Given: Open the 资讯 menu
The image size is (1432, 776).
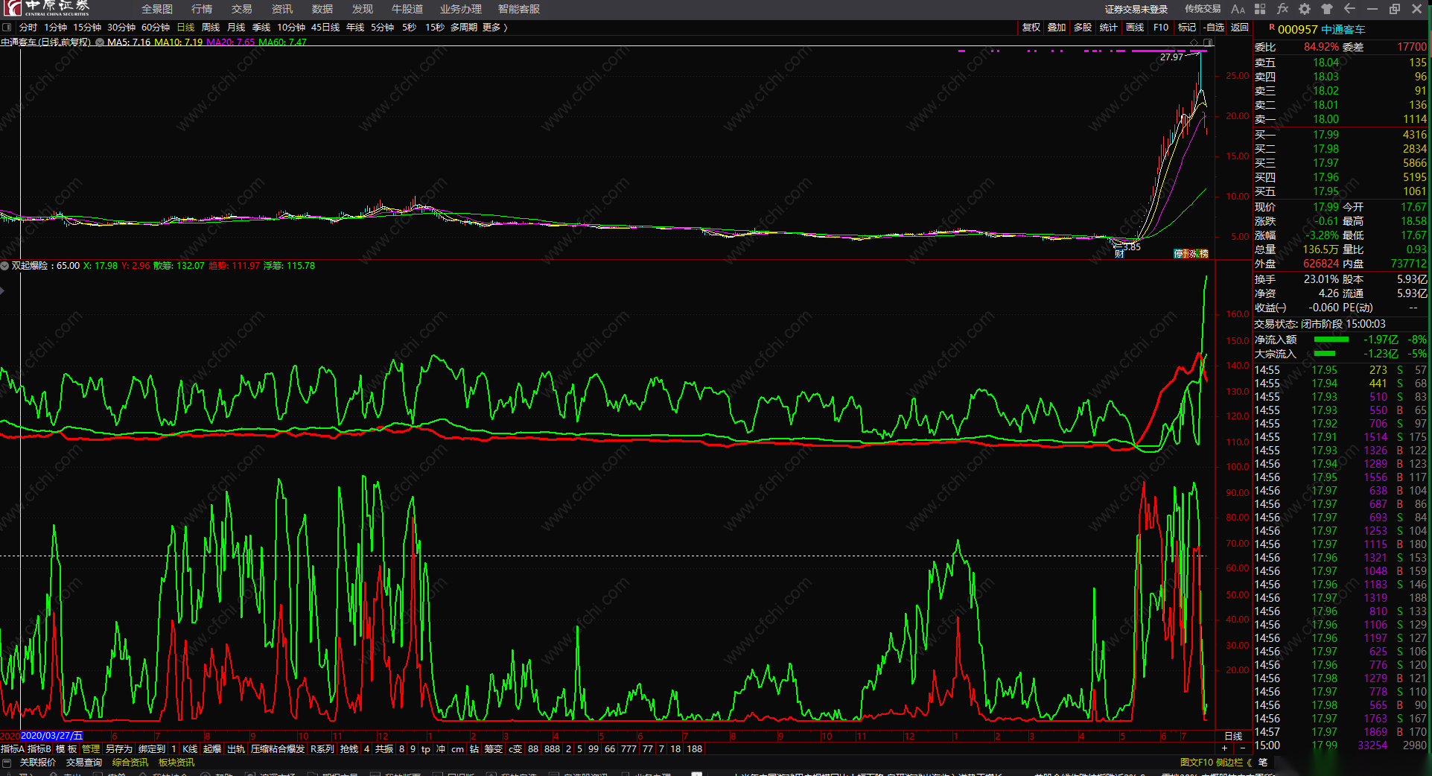Looking at the screenshot, I should (282, 9).
